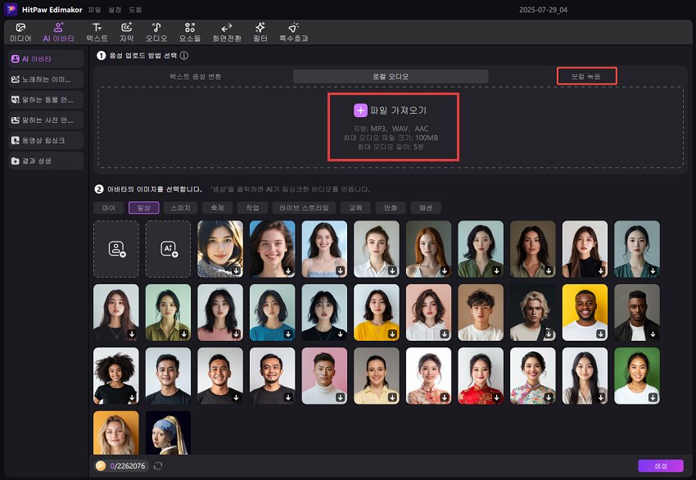Click the project title 2025-07-29_04
The width and height of the screenshot is (696, 480).
point(544,10)
